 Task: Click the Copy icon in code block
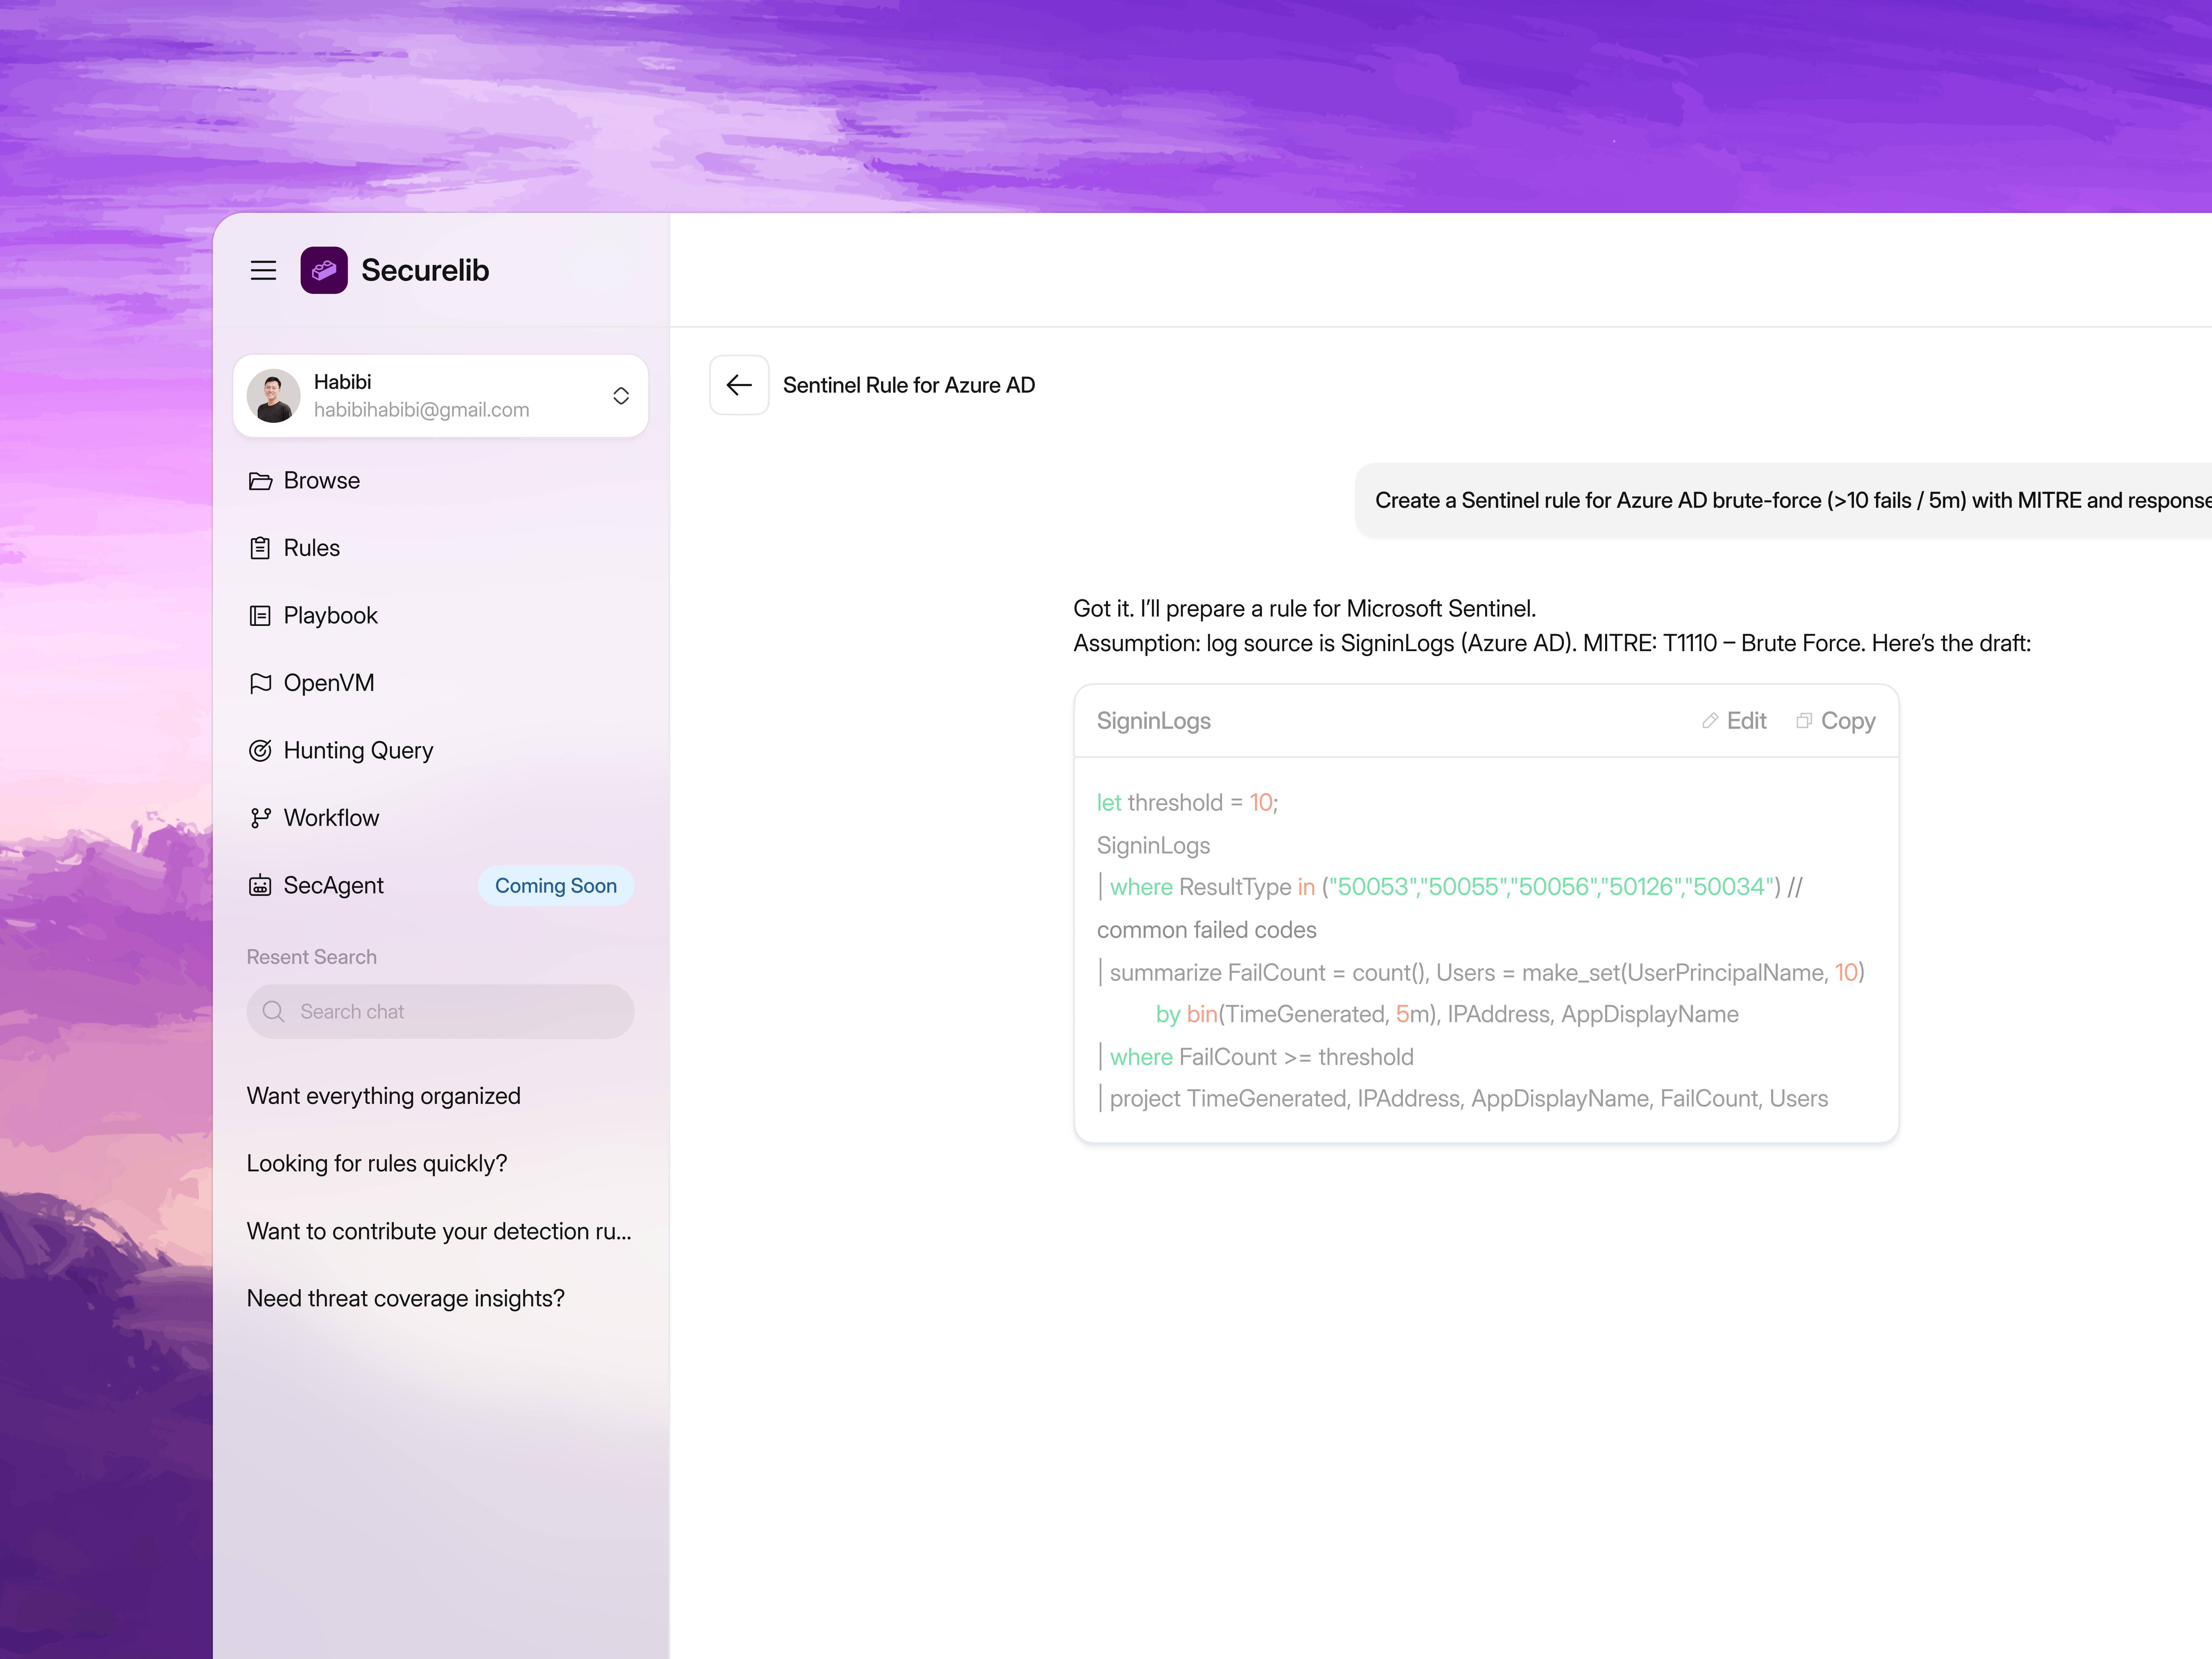click(x=1804, y=721)
